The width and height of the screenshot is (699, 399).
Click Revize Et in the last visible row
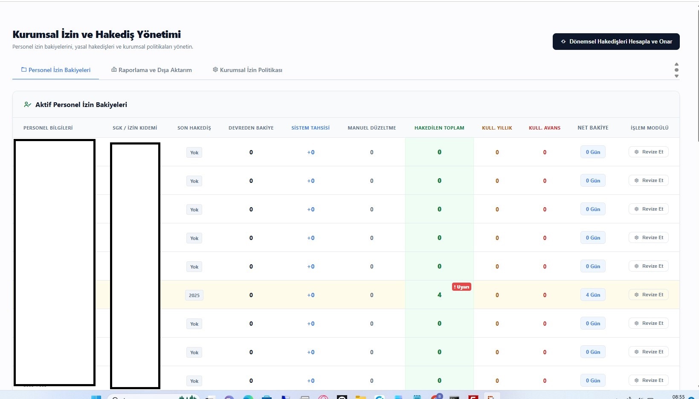click(648, 380)
